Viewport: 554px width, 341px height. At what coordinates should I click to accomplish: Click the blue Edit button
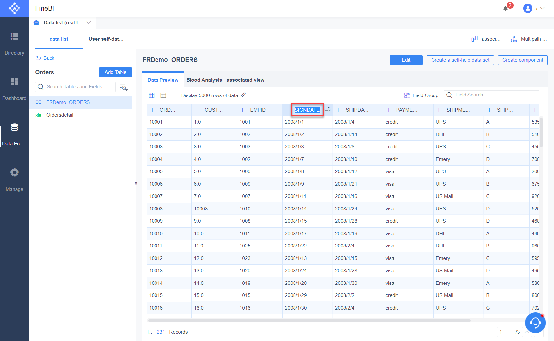coord(406,60)
